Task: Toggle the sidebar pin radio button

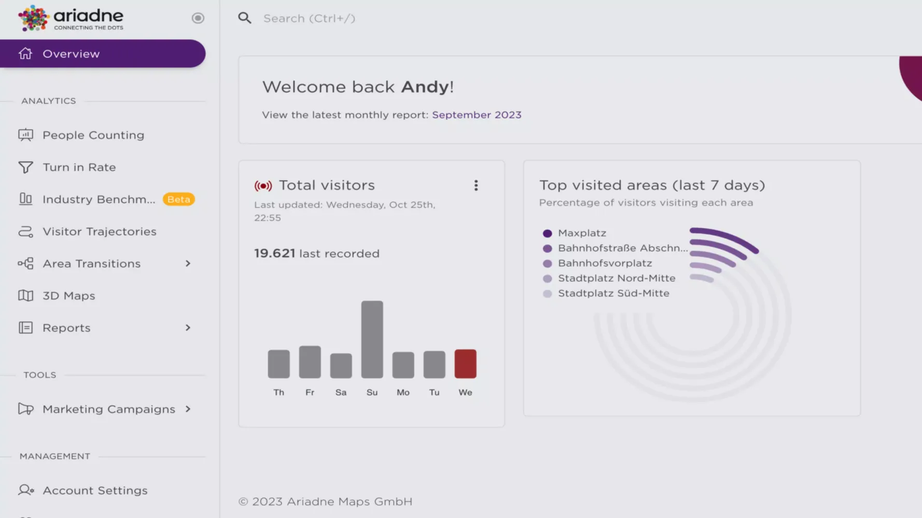Action: pos(198,18)
